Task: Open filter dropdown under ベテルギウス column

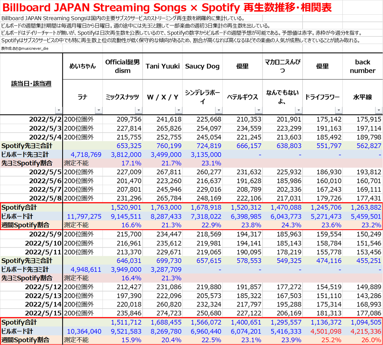Action: coord(259,110)
